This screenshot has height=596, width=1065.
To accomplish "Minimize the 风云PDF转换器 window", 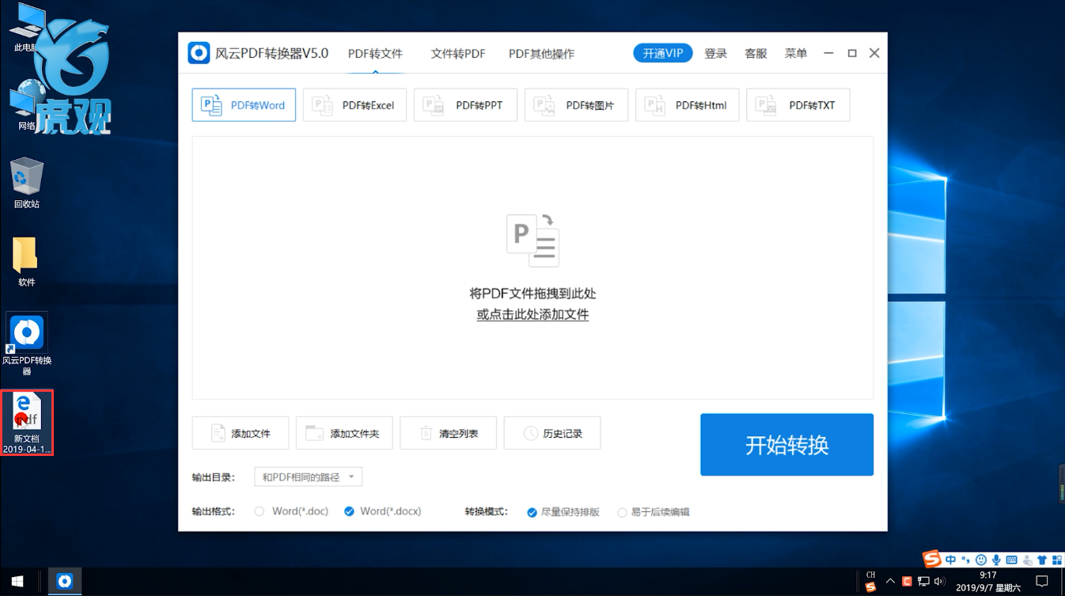I will 828,53.
